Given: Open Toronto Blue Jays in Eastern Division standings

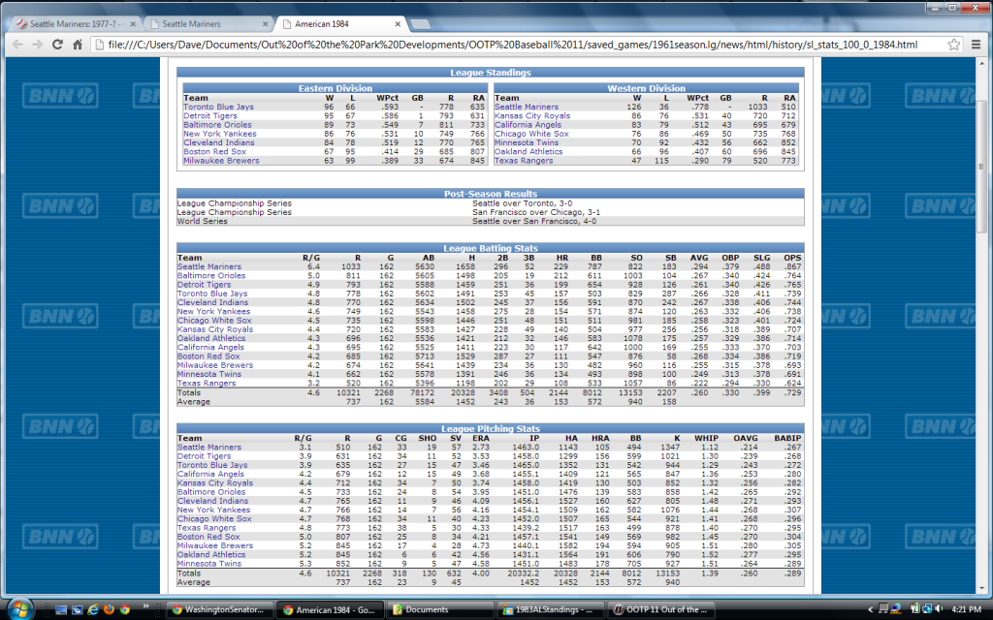Looking at the screenshot, I should point(218,107).
